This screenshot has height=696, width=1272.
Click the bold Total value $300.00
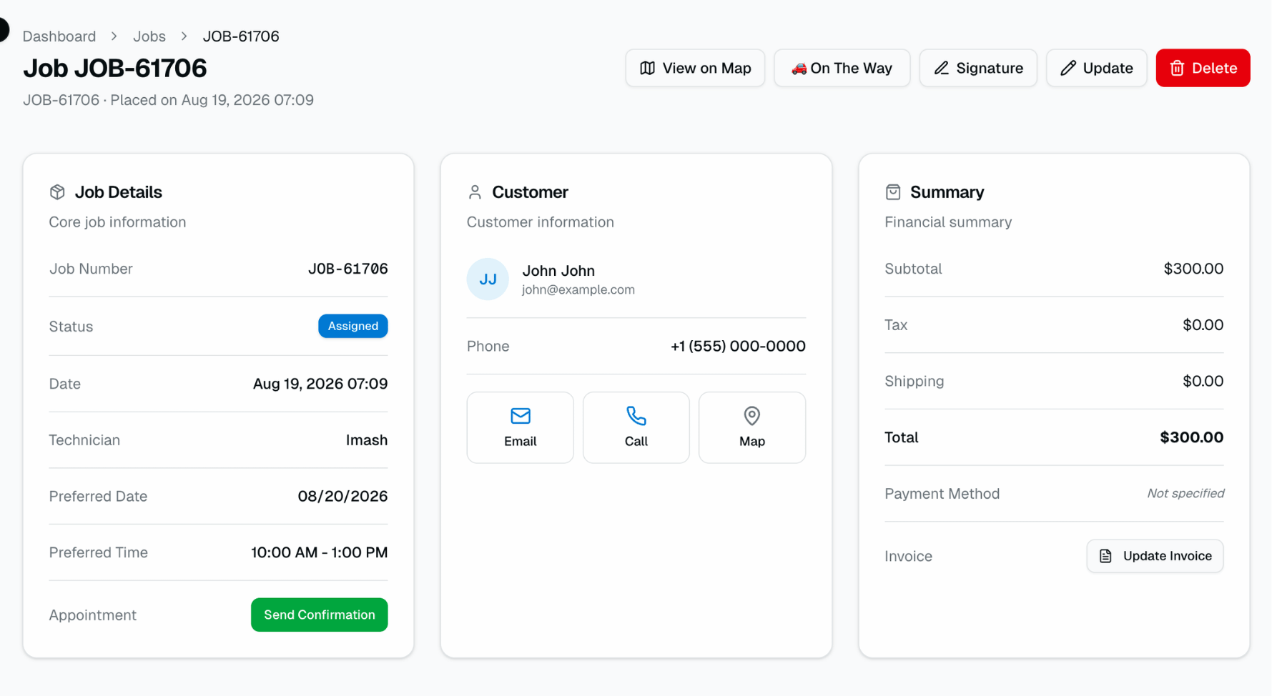pyautogui.click(x=1191, y=437)
